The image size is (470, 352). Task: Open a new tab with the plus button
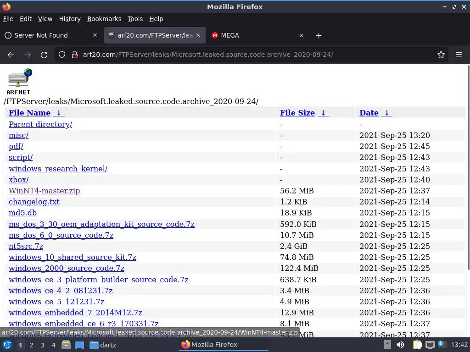[319, 36]
